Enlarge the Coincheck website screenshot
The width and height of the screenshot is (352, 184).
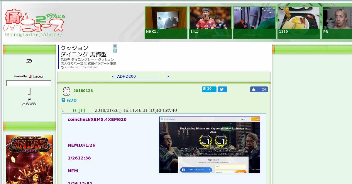[210, 145]
